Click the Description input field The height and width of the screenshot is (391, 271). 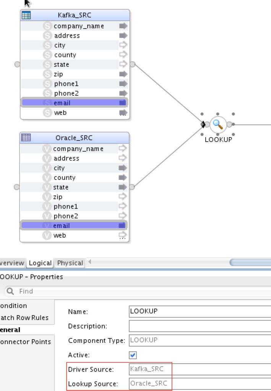point(200,326)
